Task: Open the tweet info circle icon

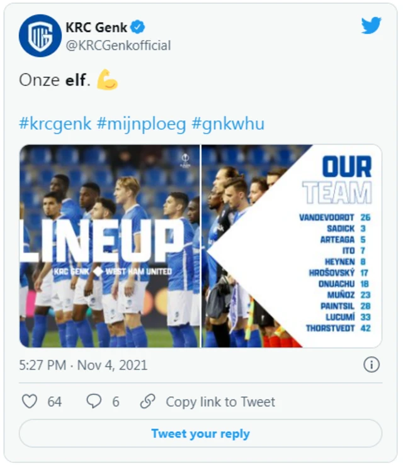Action: [x=372, y=365]
